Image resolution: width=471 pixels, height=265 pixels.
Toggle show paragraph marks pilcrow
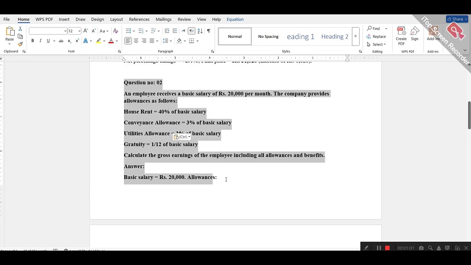(209, 31)
